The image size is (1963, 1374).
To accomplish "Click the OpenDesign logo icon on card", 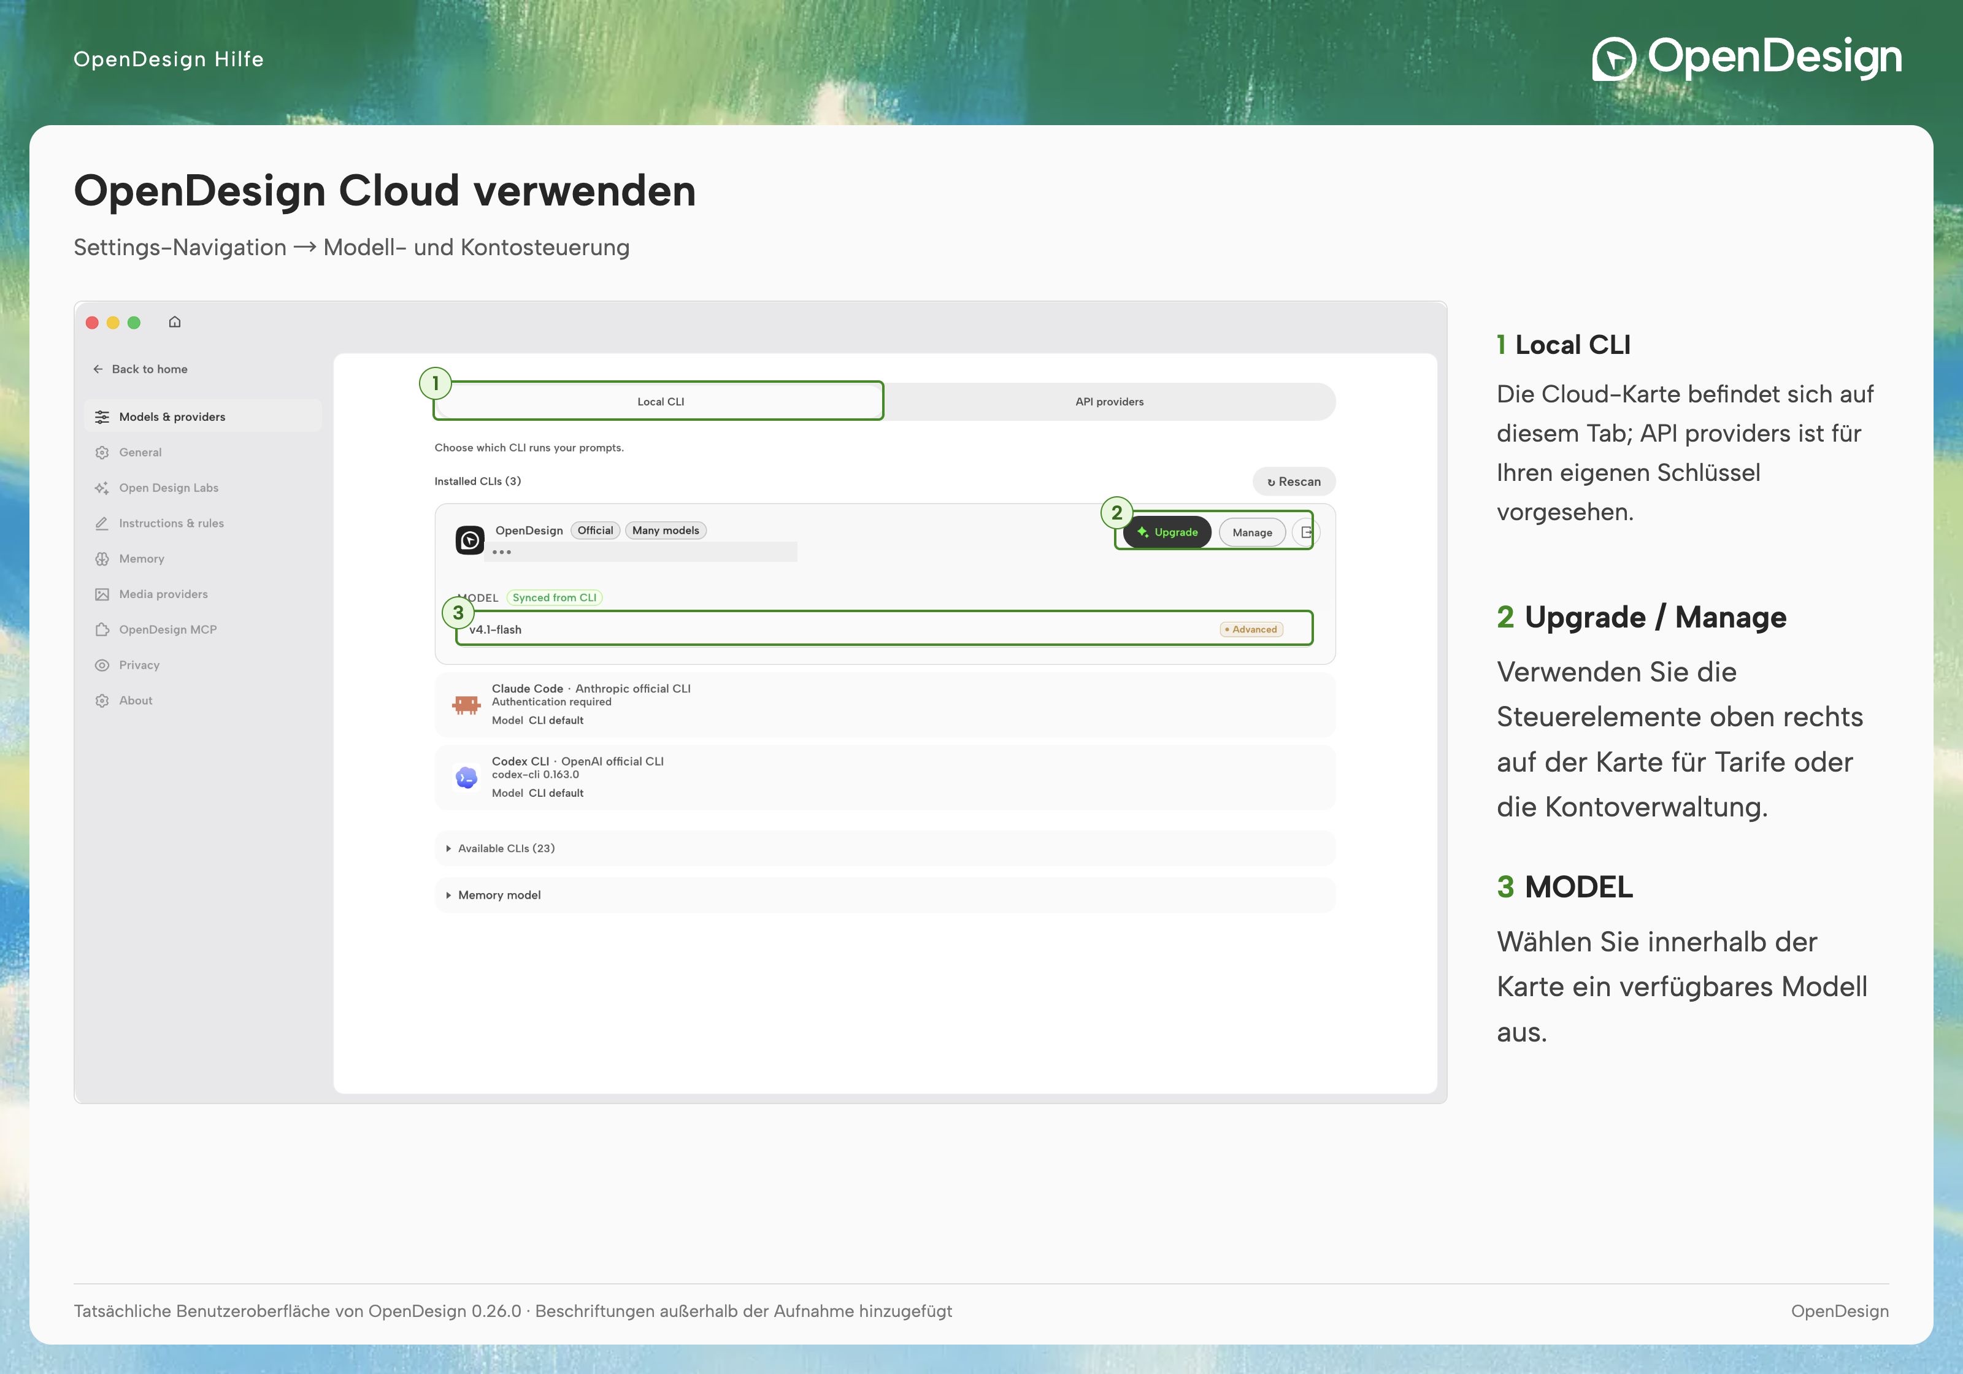I will (469, 540).
